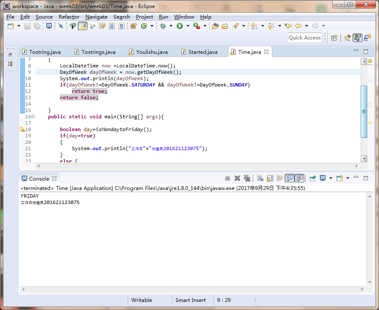Click the editor scroll down arrow
The width and height of the screenshot is (379, 310).
(364, 159)
